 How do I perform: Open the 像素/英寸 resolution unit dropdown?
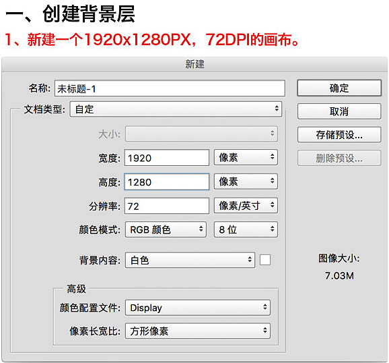[x=246, y=206]
